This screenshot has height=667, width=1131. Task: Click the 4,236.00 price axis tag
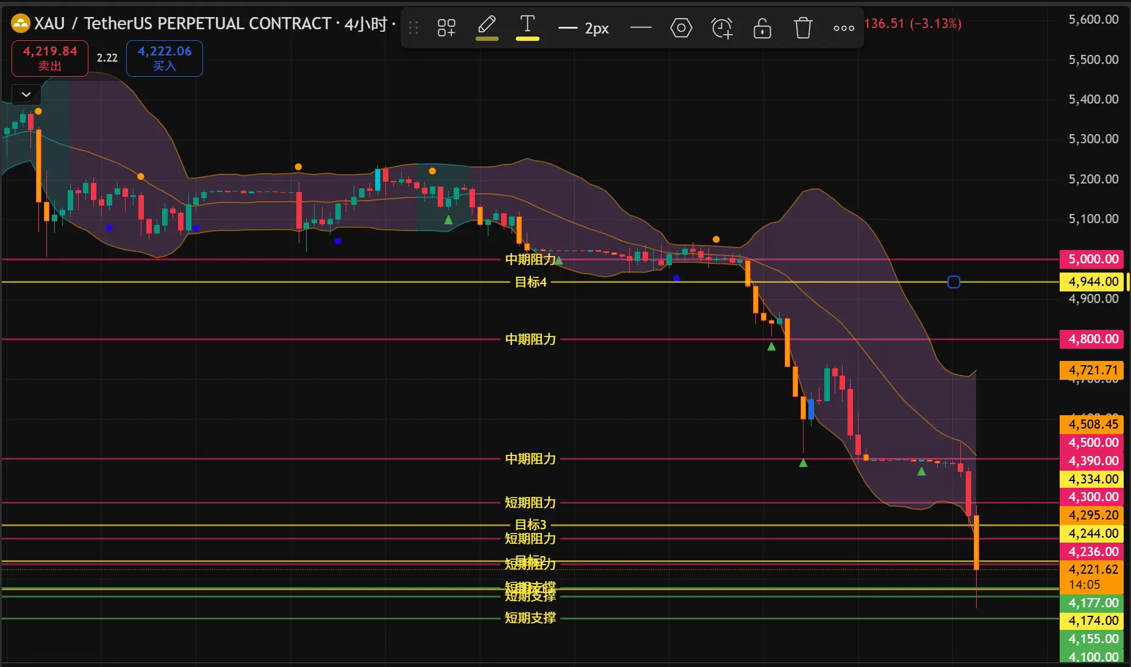click(x=1091, y=552)
